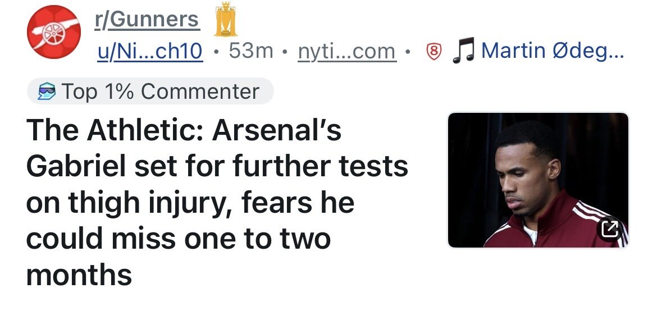Open the Gabriel photo thumbnail

pyautogui.click(x=538, y=180)
